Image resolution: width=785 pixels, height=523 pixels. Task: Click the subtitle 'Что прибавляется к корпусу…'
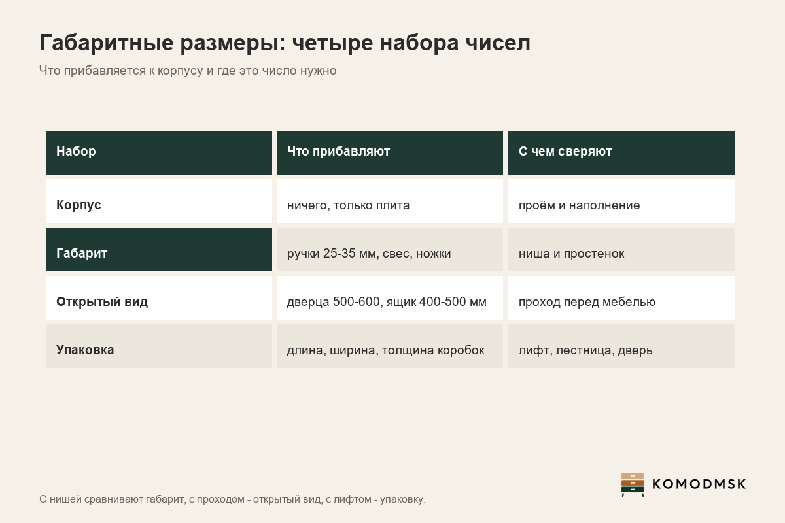point(188,71)
